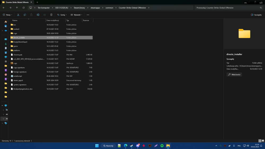
Task: Toggle the Szczegóły details pane button
Action: [256, 15]
